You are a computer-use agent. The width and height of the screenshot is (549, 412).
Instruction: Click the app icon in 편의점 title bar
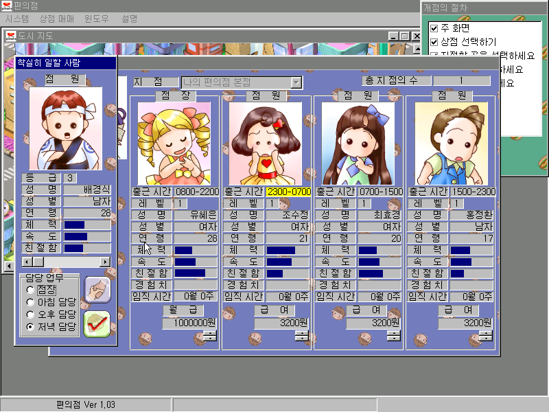pos(7,5)
